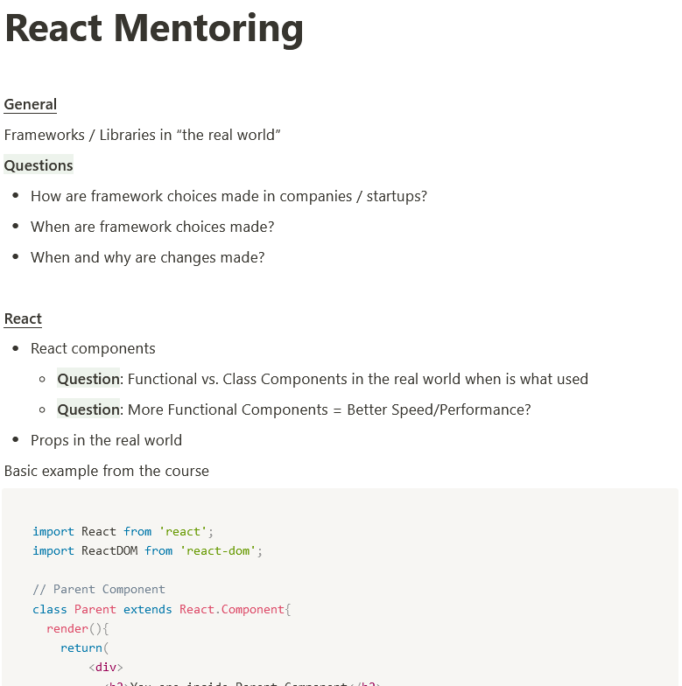Image resolution: width=682 pixels, height=686 pixels.
Task: Click the render() line in code block
Action: [77, 628]
